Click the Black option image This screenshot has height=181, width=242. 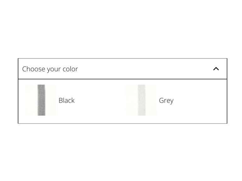(41, 100)
